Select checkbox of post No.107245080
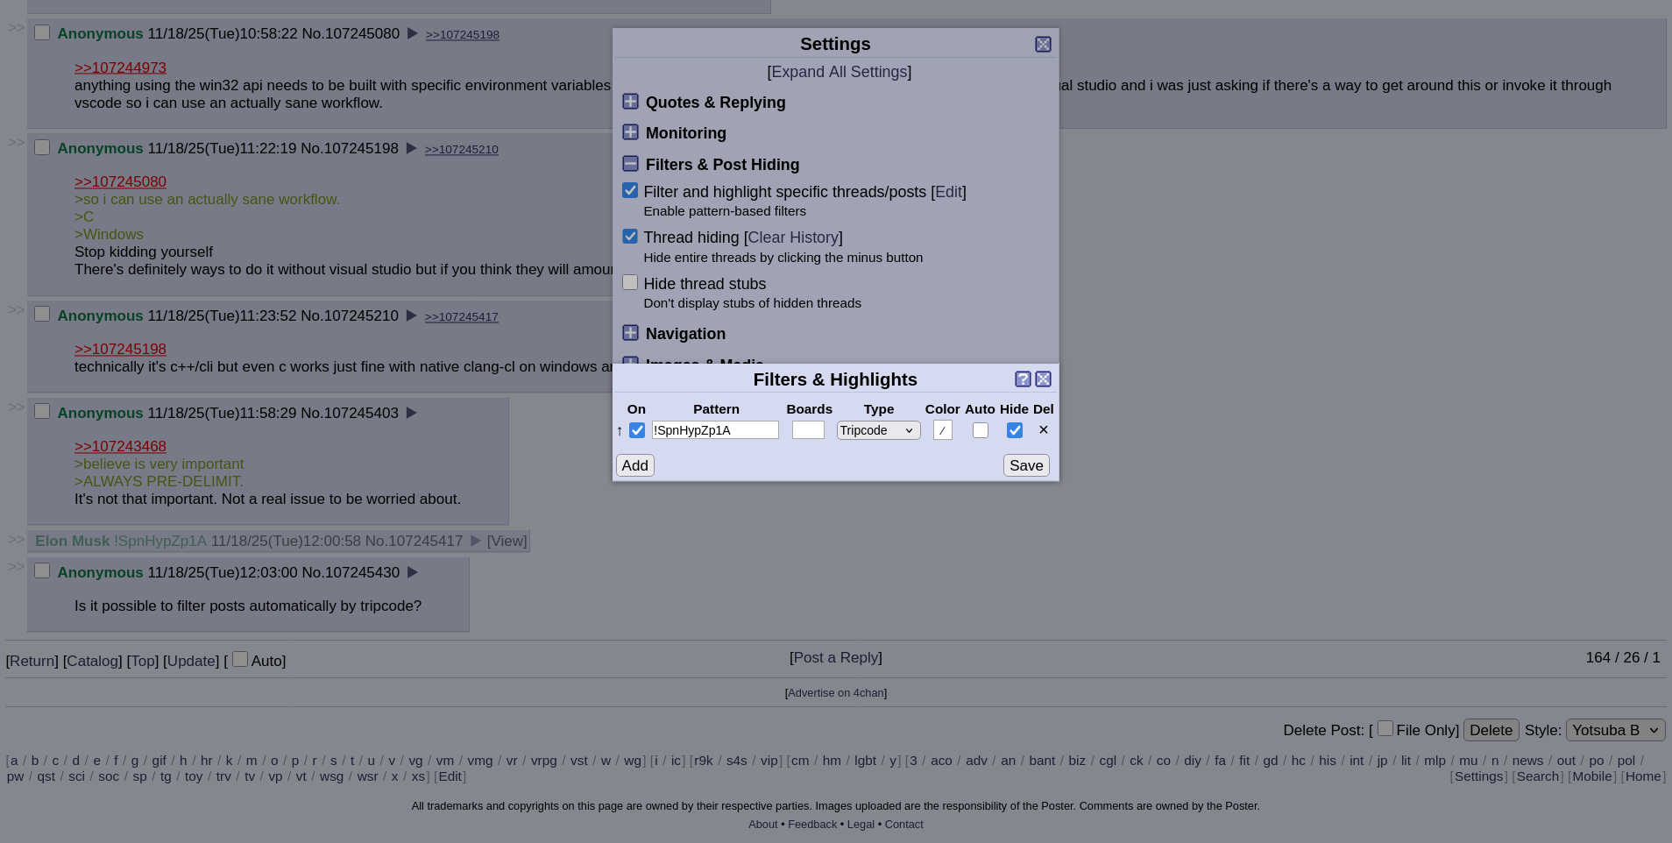The height and width of the screenshot is (843, 1672). (42, 32)
